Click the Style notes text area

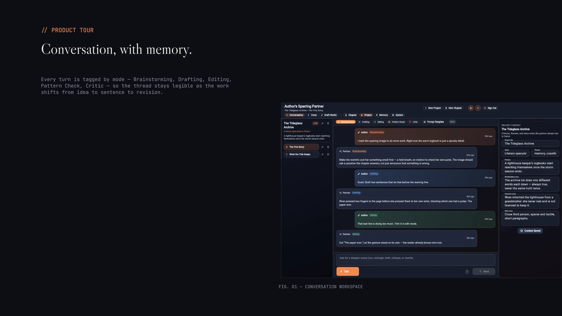(530, 218)
